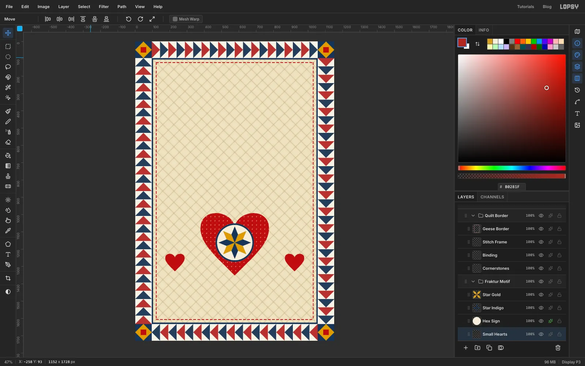Select the rectangular marquee tool
This screenshot has height=366, width=585.
pyautogui.click(x=8, y=46)
